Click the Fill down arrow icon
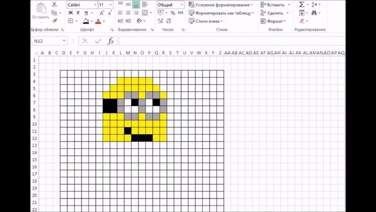Image resolution: width=376 pixels, height=212 pixels. tap(301, 13)
